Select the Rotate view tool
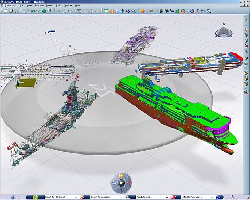 tap(128, 11)
